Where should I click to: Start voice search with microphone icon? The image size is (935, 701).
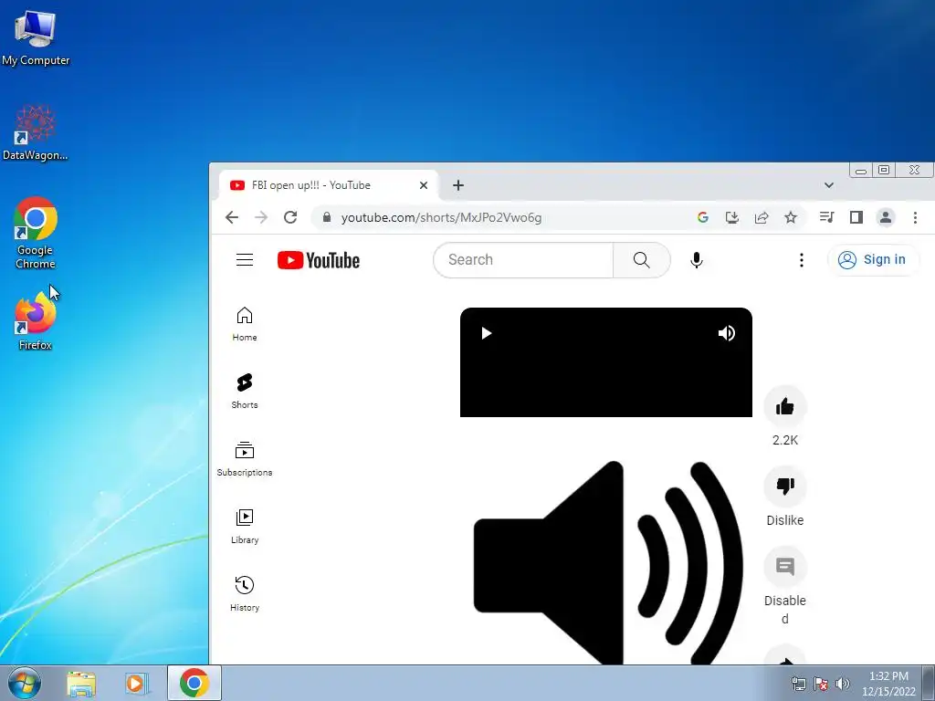tap(696, 260)
